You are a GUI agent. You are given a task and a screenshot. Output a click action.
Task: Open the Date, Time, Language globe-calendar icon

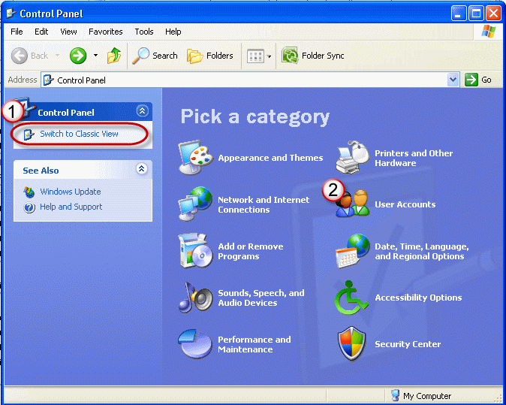pos(352,251)
